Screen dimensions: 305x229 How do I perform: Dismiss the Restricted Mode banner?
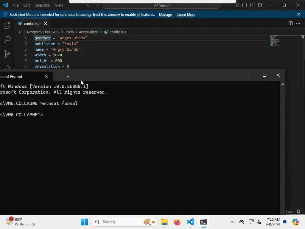click(298, 14)
